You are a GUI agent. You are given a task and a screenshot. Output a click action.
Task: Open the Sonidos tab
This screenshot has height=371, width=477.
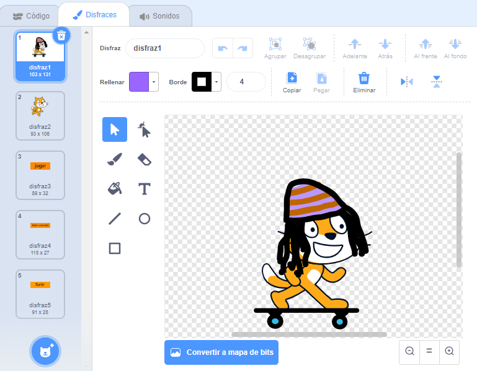159,16
